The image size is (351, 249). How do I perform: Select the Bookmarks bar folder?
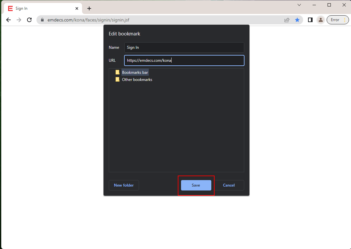[135, 72]
